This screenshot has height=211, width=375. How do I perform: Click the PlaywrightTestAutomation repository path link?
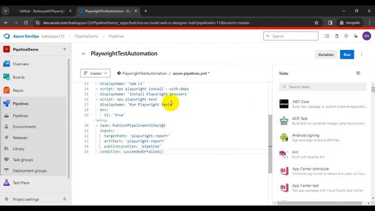point(145,73)
